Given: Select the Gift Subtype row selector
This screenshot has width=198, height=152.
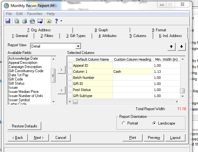Looking at the screenshot, I should point(70,95).
